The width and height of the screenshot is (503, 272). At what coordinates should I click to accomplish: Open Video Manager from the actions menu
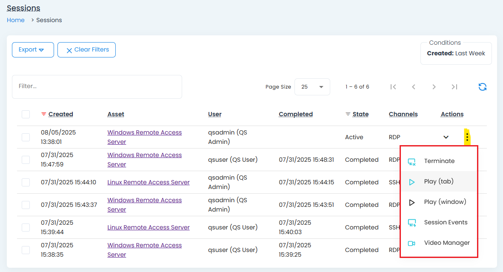pos(446,243)
